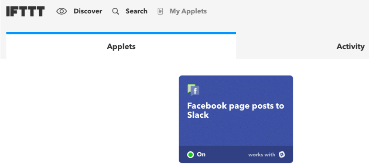Viewport: 369px width, 166px height.
Task: Click the 'works with' label
Action: [262, 155]
